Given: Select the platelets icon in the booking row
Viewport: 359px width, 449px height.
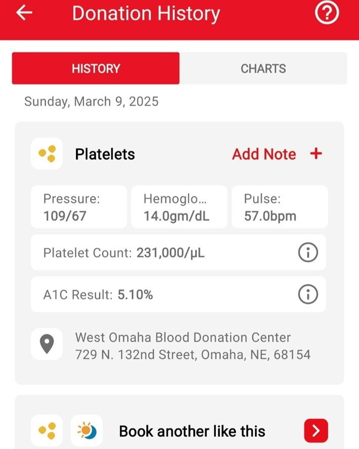Looking at the screenshot, I should point(47,430).
